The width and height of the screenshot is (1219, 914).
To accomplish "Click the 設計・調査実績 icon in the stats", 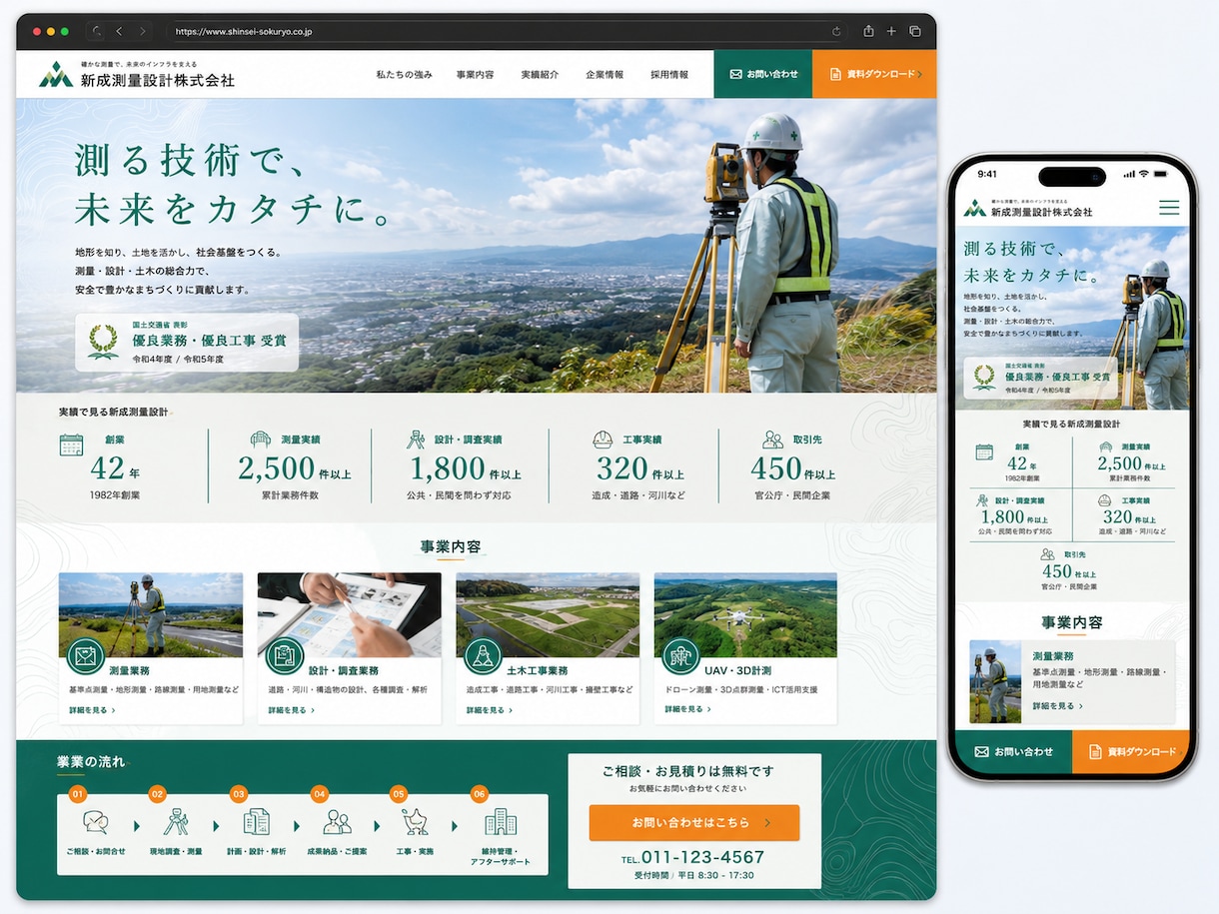I will [417, 440].
